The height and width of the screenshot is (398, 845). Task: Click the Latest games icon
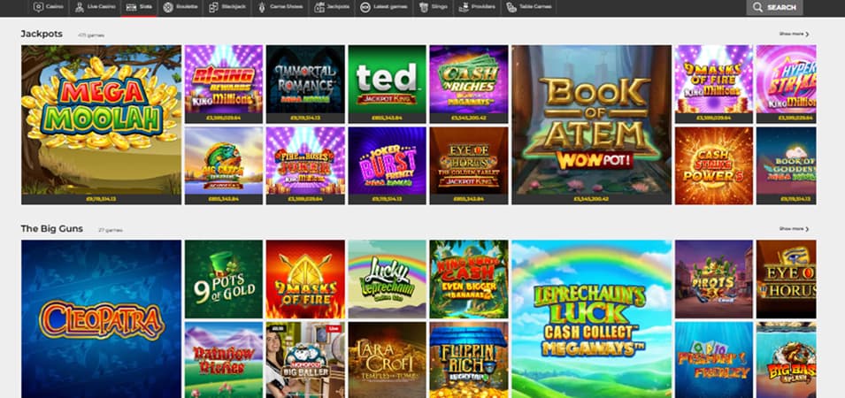[x=365, y=7]
